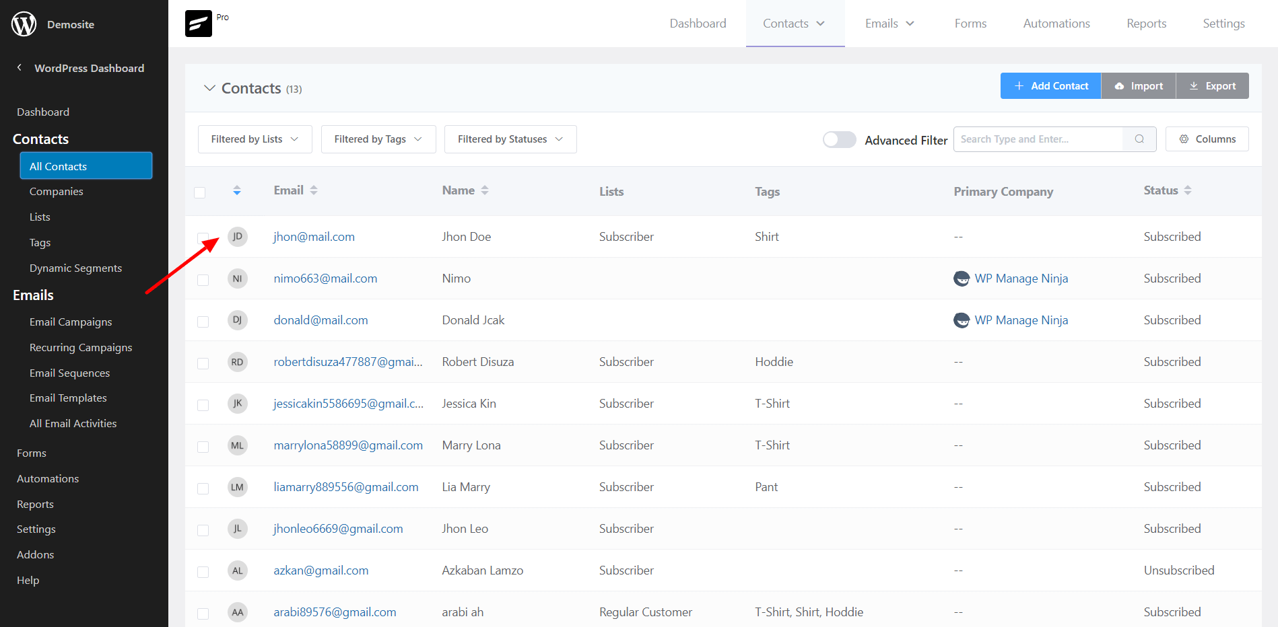Click the Email column sort arrows
The height and width of the screenshot is (627, 1278).
click(x=314, y=190)
